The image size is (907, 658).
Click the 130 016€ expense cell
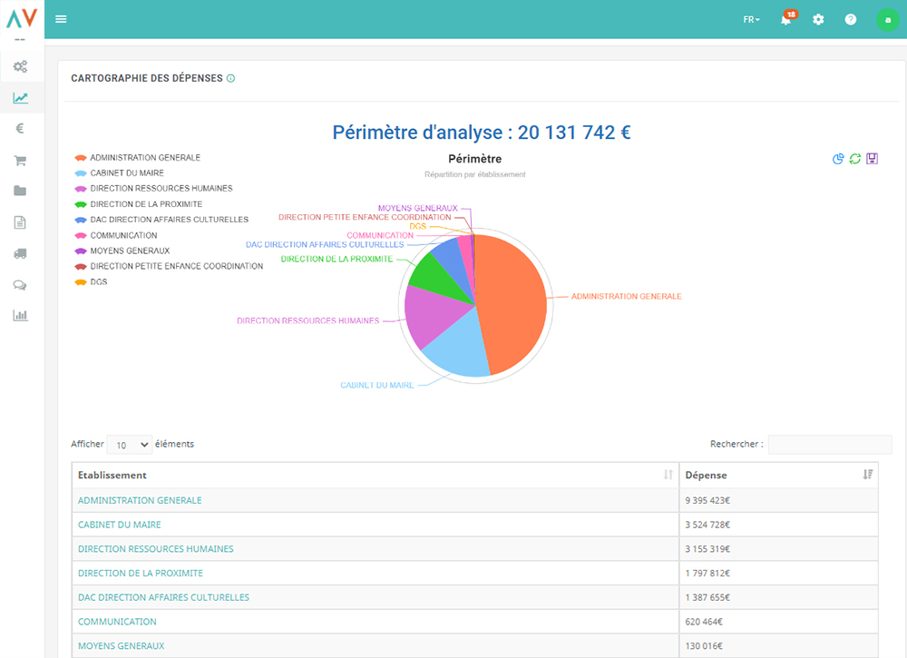[x=778, y=646]
